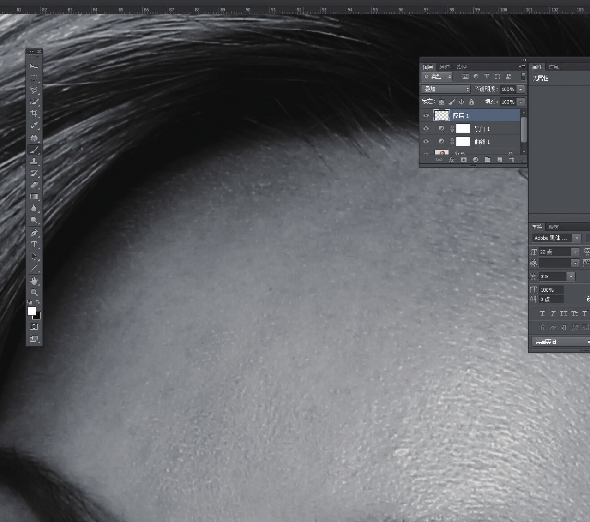Filter for shape layers
Image resolution: width=590 pixels, height=522 pixels.
point(498,77)
